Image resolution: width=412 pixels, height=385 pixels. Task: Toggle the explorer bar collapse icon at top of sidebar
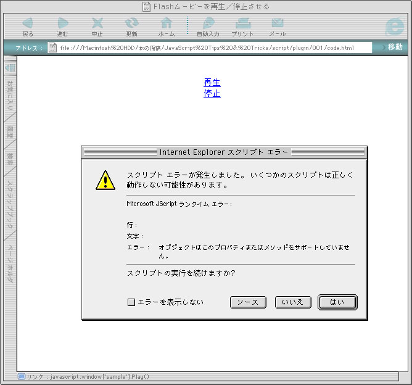pos(10,68)
